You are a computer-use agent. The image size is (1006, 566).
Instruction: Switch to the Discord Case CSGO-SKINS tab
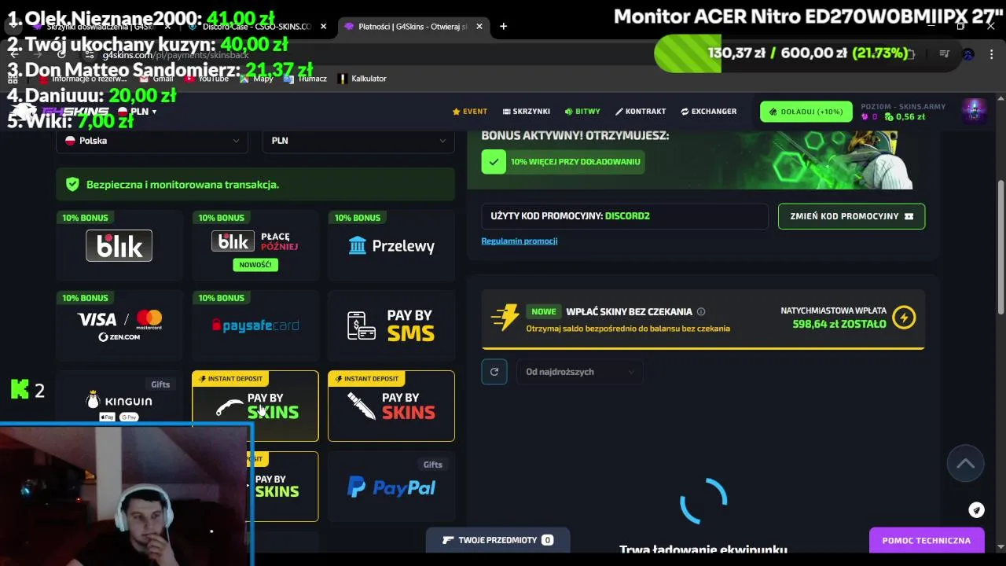[x=257, y=26]
